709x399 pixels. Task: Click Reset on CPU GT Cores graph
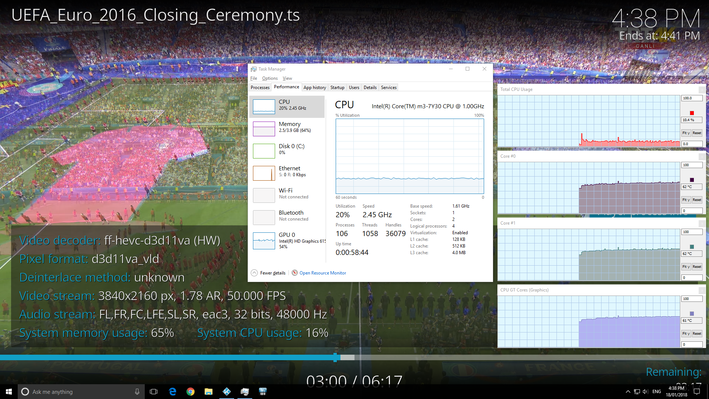pyautogui.click(x=697, y=334)
